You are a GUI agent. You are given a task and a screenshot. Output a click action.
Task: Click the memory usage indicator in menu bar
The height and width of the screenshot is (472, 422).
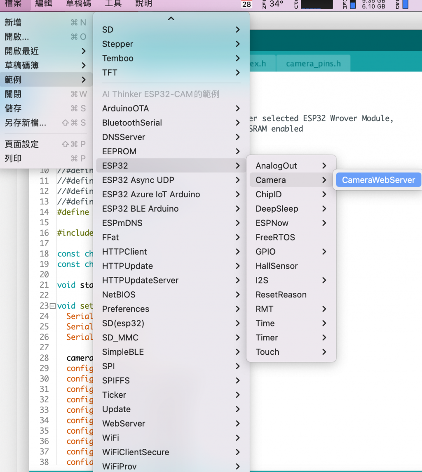pyautogui.click(x=364, y=4)
